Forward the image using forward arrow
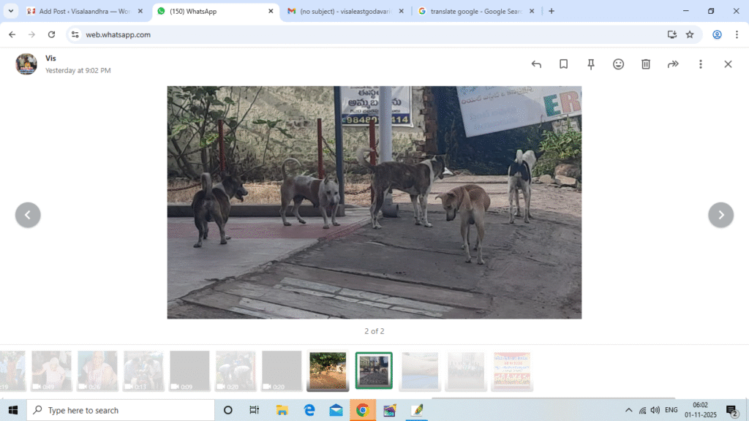The height and width of the screenshot is (421, 749). (673, 64)
